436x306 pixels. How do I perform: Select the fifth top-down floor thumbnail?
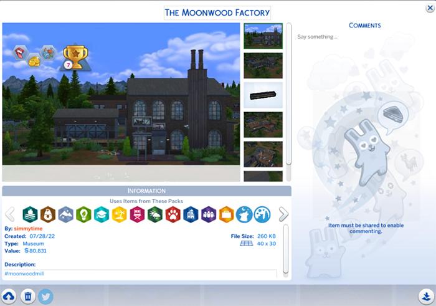coord(263,154)
